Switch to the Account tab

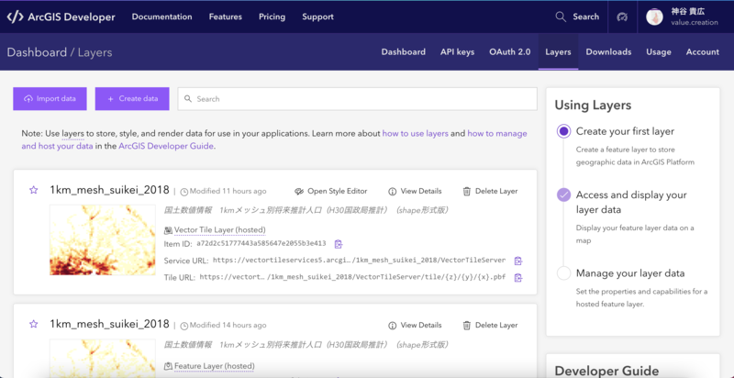(x=703, y=52)
